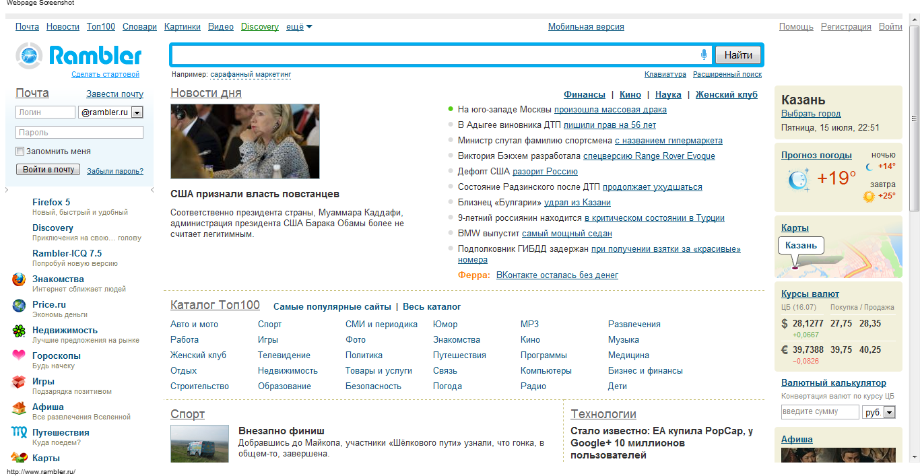Open the Весь каталог link
Screen dimensions: 920x476
[x=432, y=307]
